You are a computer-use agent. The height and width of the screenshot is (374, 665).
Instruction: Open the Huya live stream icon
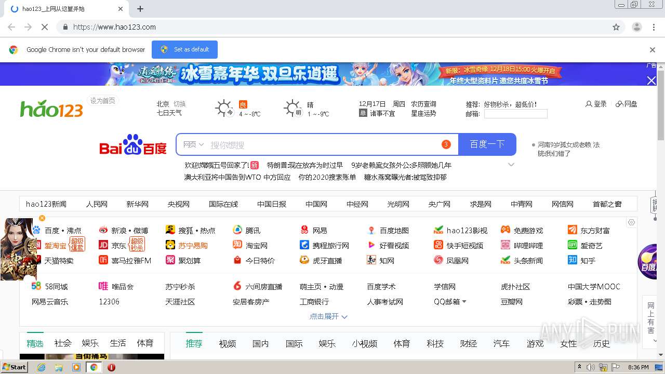tap(304, 260)
